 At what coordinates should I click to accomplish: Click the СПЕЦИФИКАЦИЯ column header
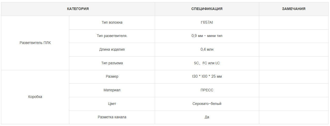[x=207, y=9]
